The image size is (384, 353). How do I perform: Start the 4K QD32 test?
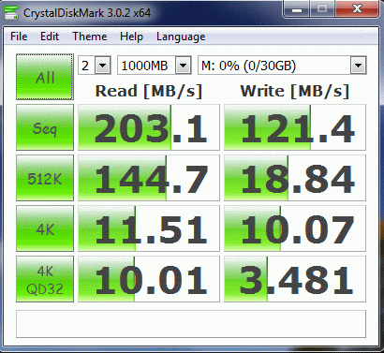coord(45,279)
